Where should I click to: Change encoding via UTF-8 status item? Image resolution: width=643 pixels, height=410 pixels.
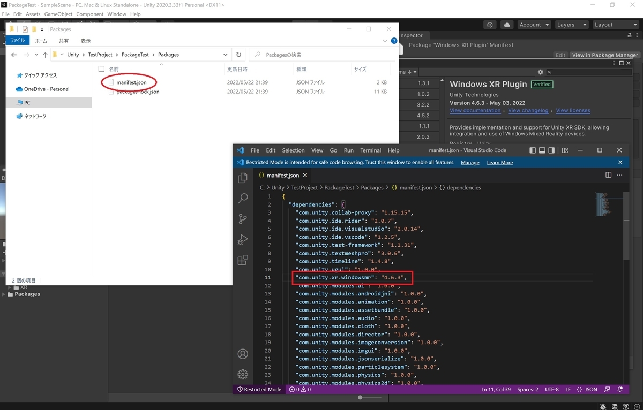click(551, 389)
